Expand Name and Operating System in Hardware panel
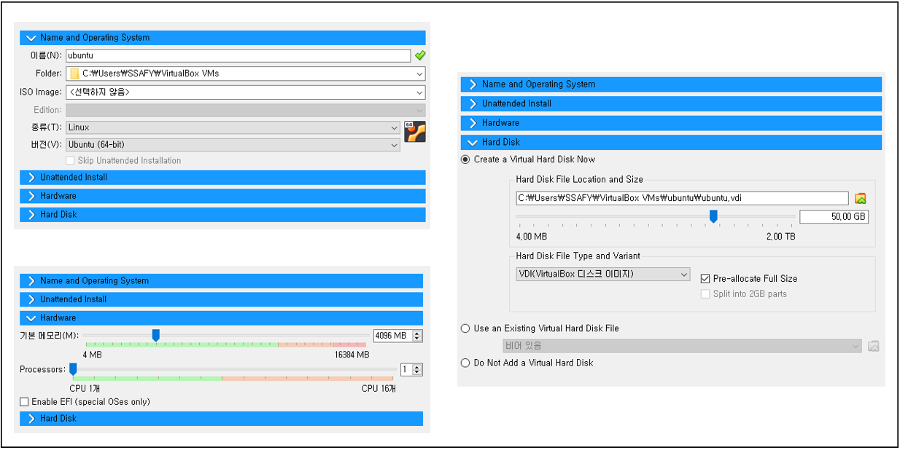Image resolution: width=900 pixels, height=450 pixels. [x=221, y=280]
